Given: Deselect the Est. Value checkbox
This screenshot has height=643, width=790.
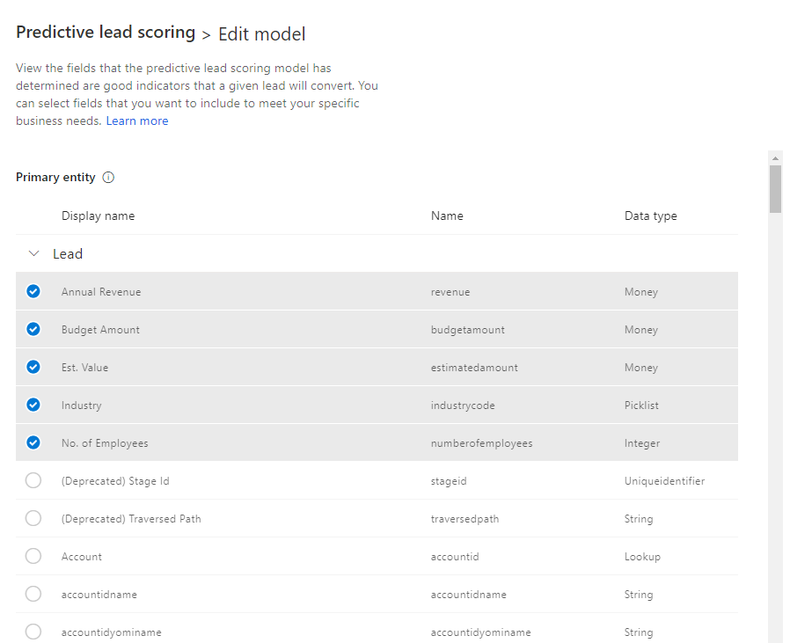Looking at the screenshot, I should pyautogui.click(x=33, y=367).
